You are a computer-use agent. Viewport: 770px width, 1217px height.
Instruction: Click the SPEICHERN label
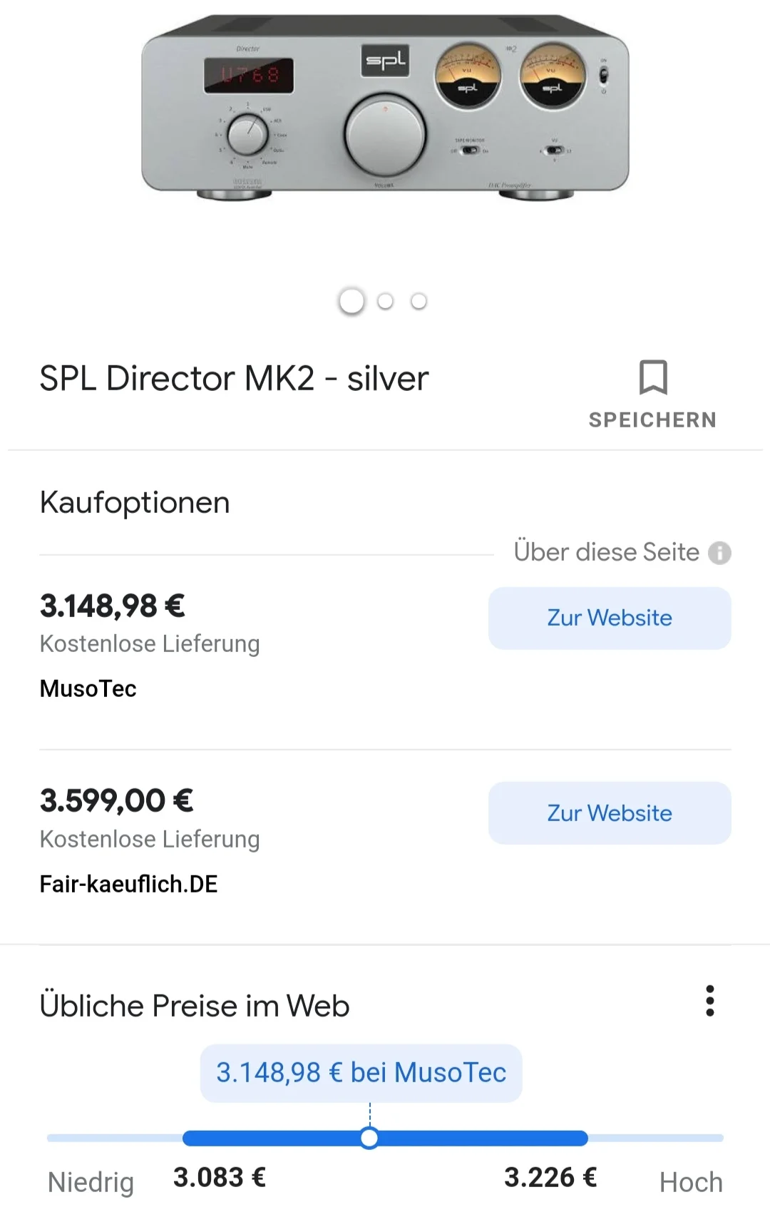tap(652, 419)
